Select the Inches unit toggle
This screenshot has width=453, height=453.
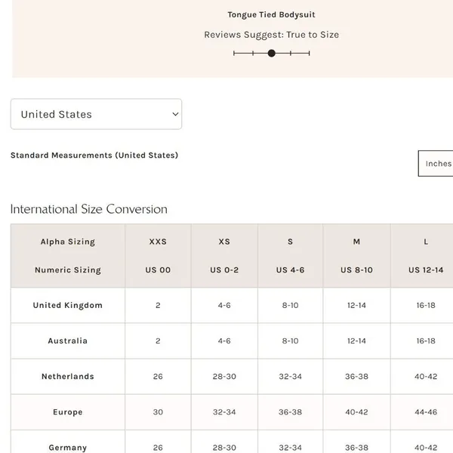pyautogui.click(x=436, y=163)
